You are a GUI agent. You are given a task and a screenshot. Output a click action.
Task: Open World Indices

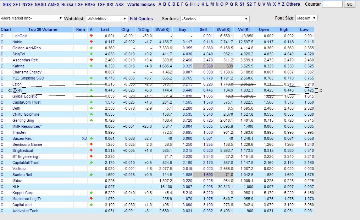click(141, 4)
